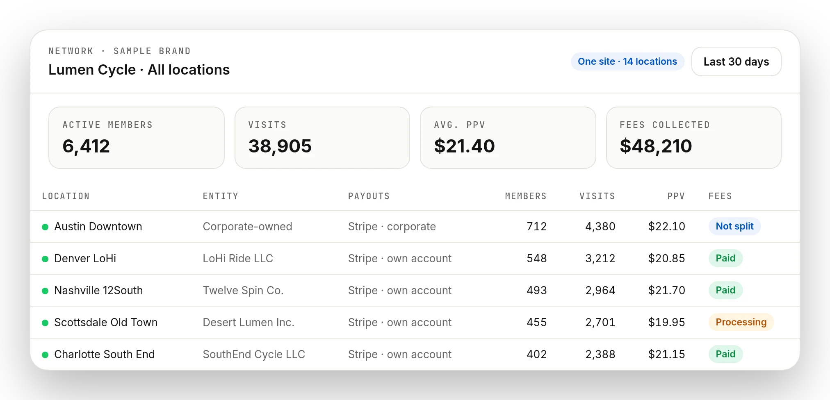Image resolution: width=830 pixels, height=400 pixels.
Task: Select the Scottsdale Old Town location name
Action: point(106,323)
